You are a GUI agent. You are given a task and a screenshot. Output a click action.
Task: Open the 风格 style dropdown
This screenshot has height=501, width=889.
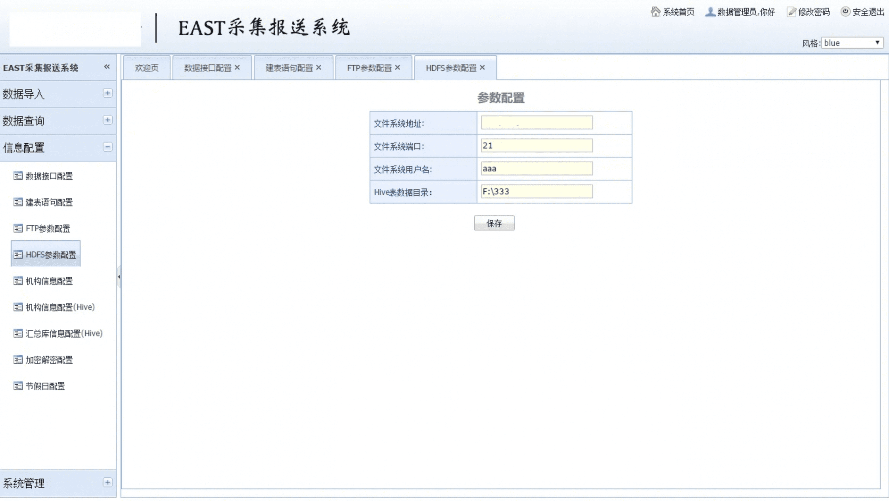852,43
